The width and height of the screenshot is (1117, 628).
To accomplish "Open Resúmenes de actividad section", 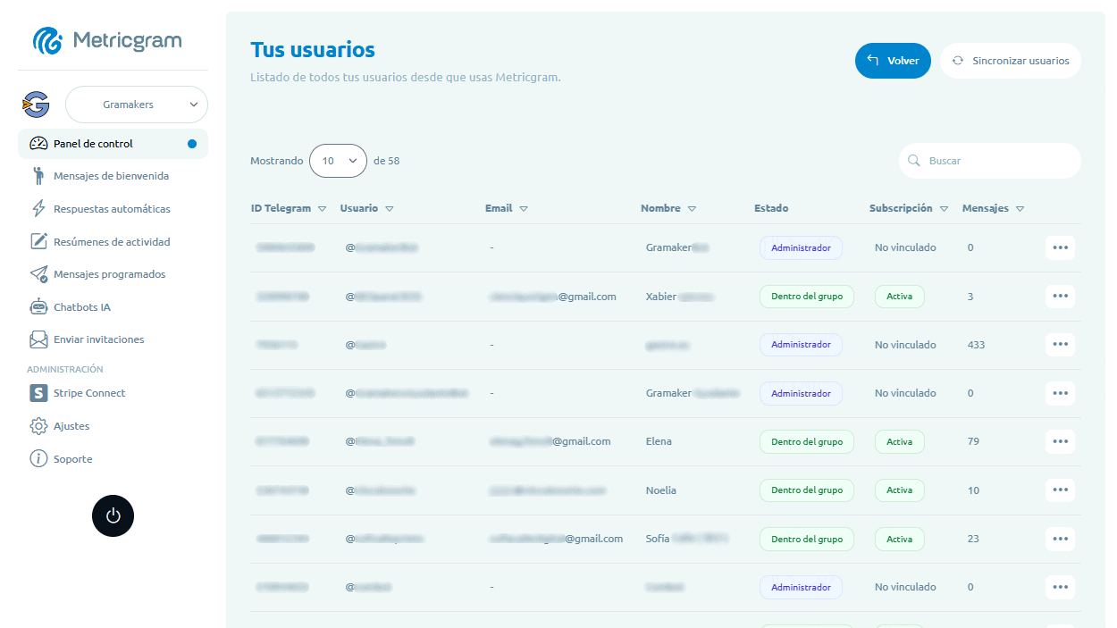I will tap(112, 242).
